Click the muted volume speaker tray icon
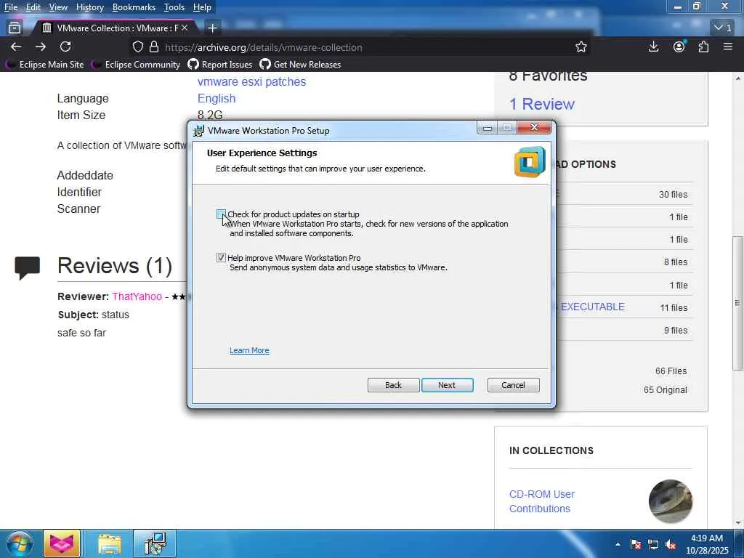 (x=671, y=544)
